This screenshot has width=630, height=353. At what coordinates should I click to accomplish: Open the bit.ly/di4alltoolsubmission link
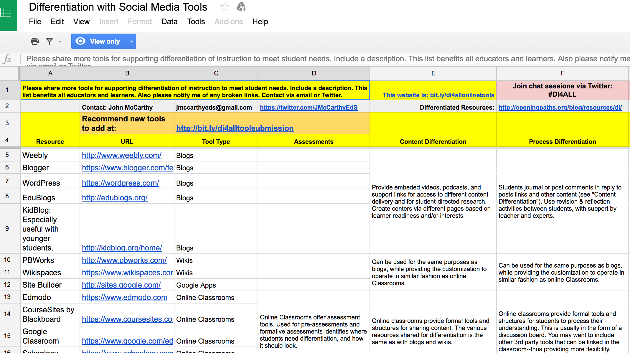(x=235, y=128)
